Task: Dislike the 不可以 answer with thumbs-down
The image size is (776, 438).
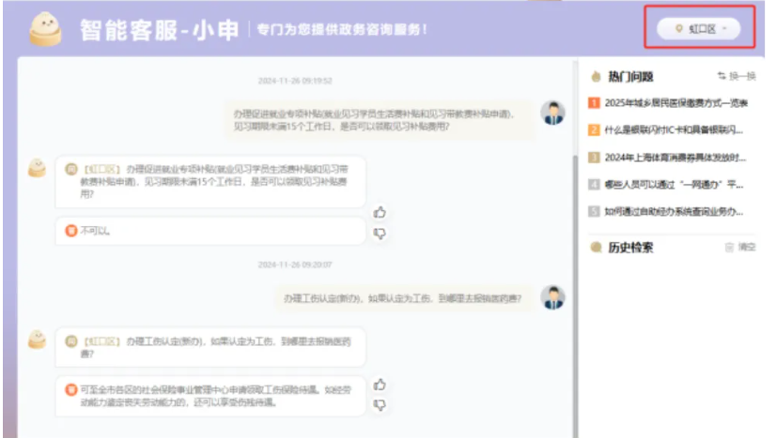Action: point(380,234)
